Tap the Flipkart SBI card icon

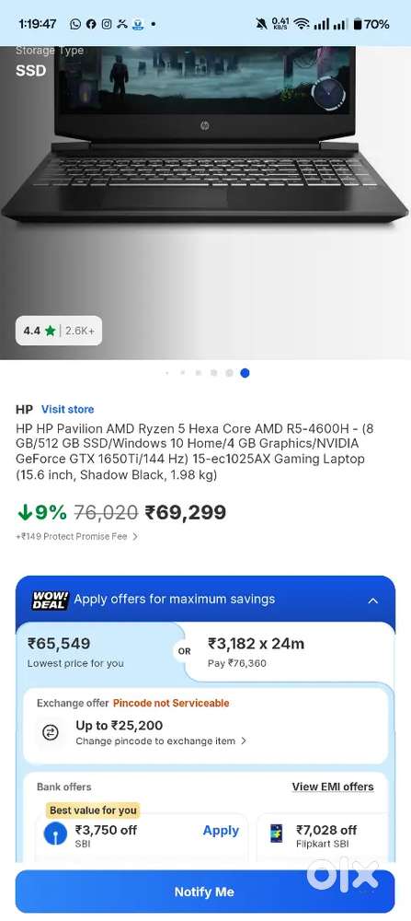coord(276,833)
